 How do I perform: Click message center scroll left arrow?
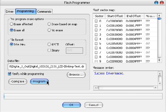point(96,88)
